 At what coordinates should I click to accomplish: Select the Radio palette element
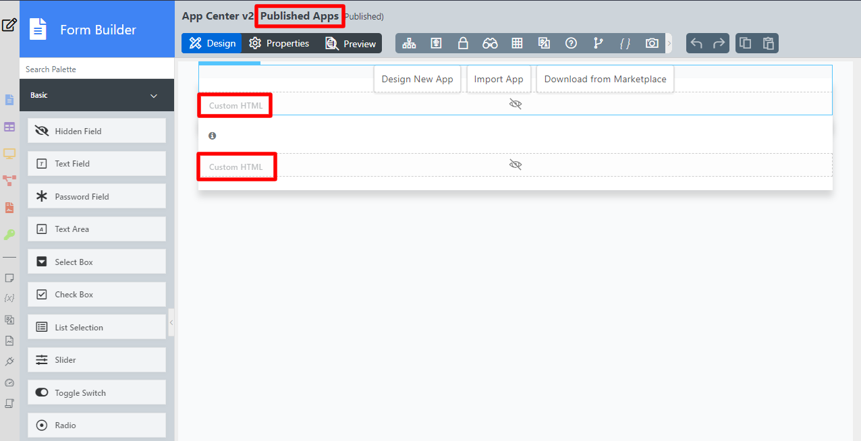coord(96,425)
